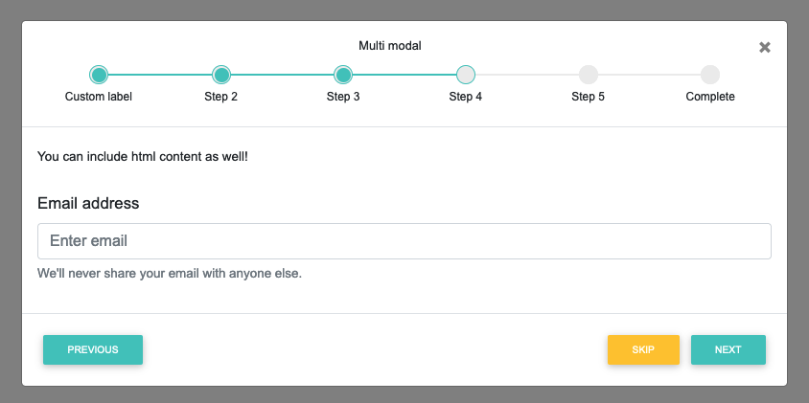Click the Custom label step circle
The image size is (809, 403).
(99, 75)
